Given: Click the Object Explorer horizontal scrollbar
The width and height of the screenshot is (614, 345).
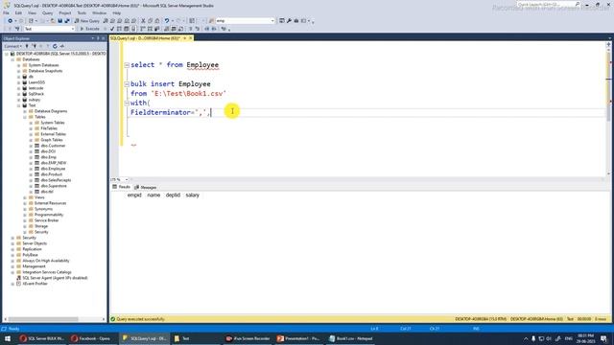Looking at the screenshot, I should click(43, 319).
